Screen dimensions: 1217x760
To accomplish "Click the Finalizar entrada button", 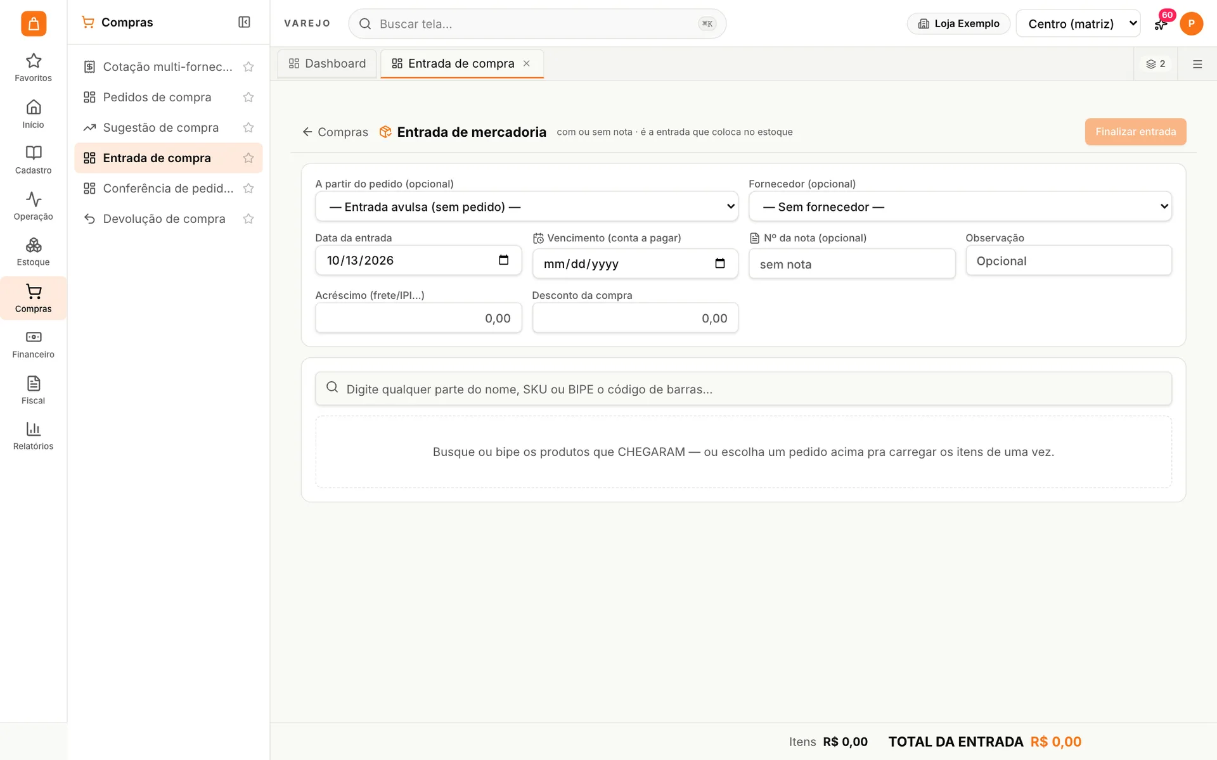I will coord(1135,132).
